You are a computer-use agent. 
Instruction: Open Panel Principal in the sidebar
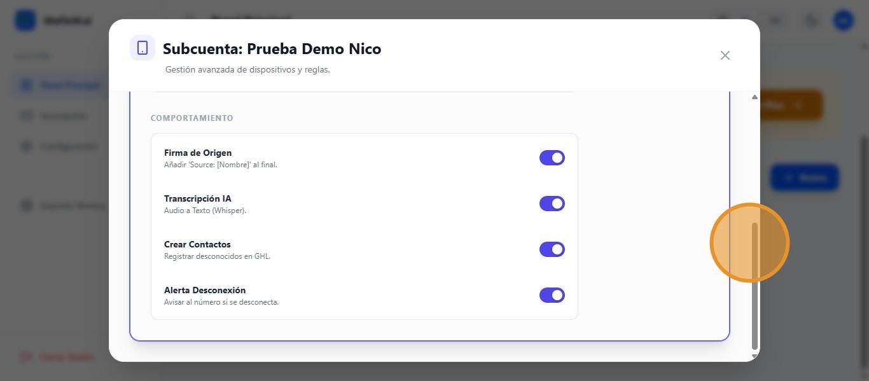tap(69, 85)
